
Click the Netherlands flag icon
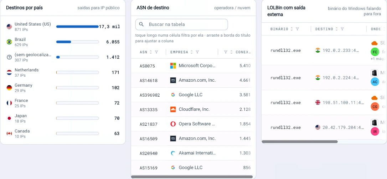tap(9, 72)
